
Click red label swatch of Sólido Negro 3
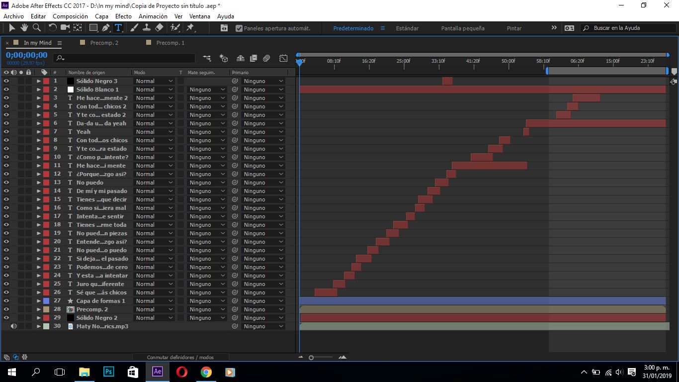46,81
